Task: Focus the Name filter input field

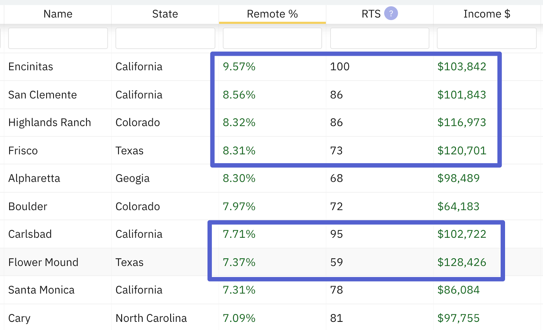Action: coord(58,38)
